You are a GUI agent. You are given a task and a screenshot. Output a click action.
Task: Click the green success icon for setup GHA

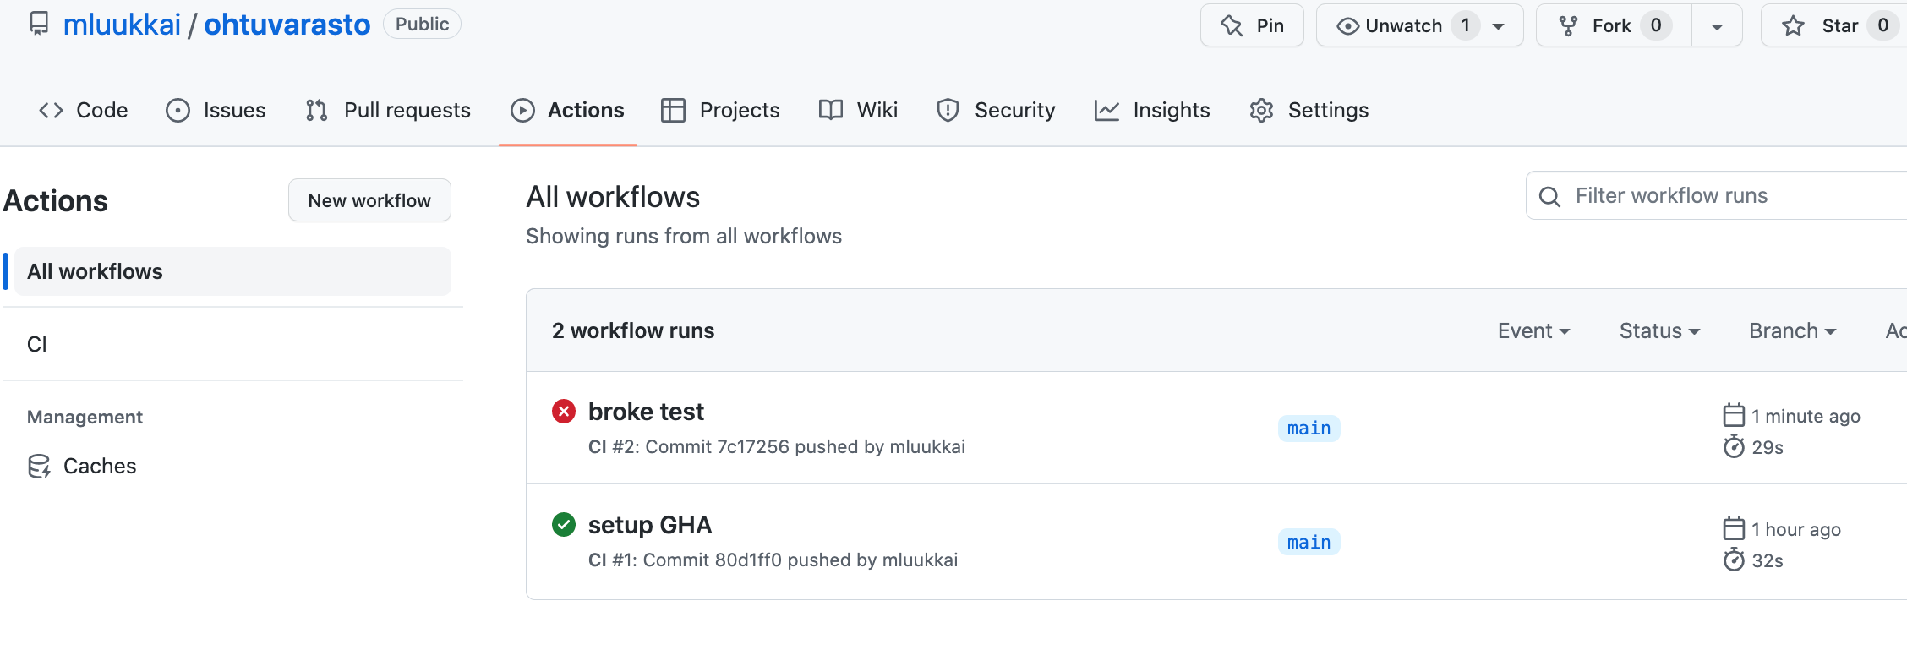tap(564, 525)
